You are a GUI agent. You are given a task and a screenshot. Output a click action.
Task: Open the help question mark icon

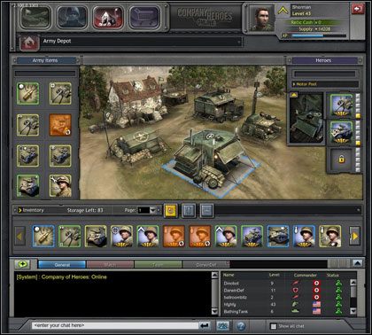click(241, 326)
